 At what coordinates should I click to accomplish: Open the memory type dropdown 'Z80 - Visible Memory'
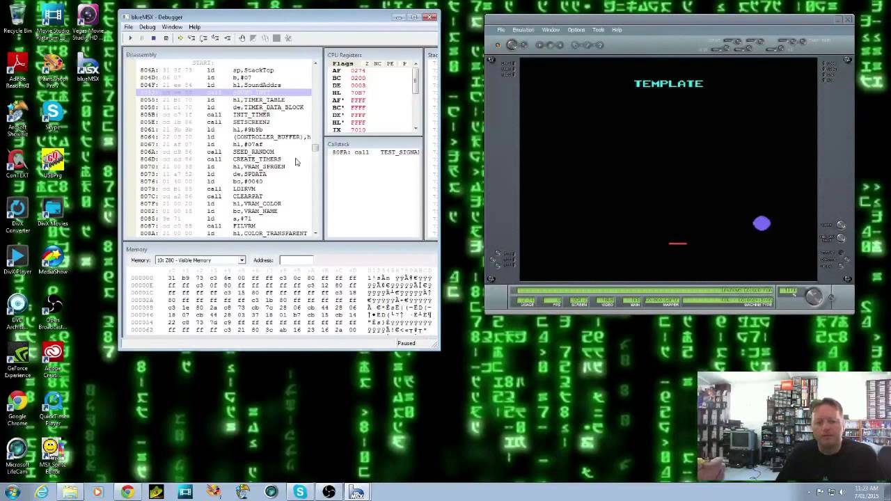[x=200, y=260]
